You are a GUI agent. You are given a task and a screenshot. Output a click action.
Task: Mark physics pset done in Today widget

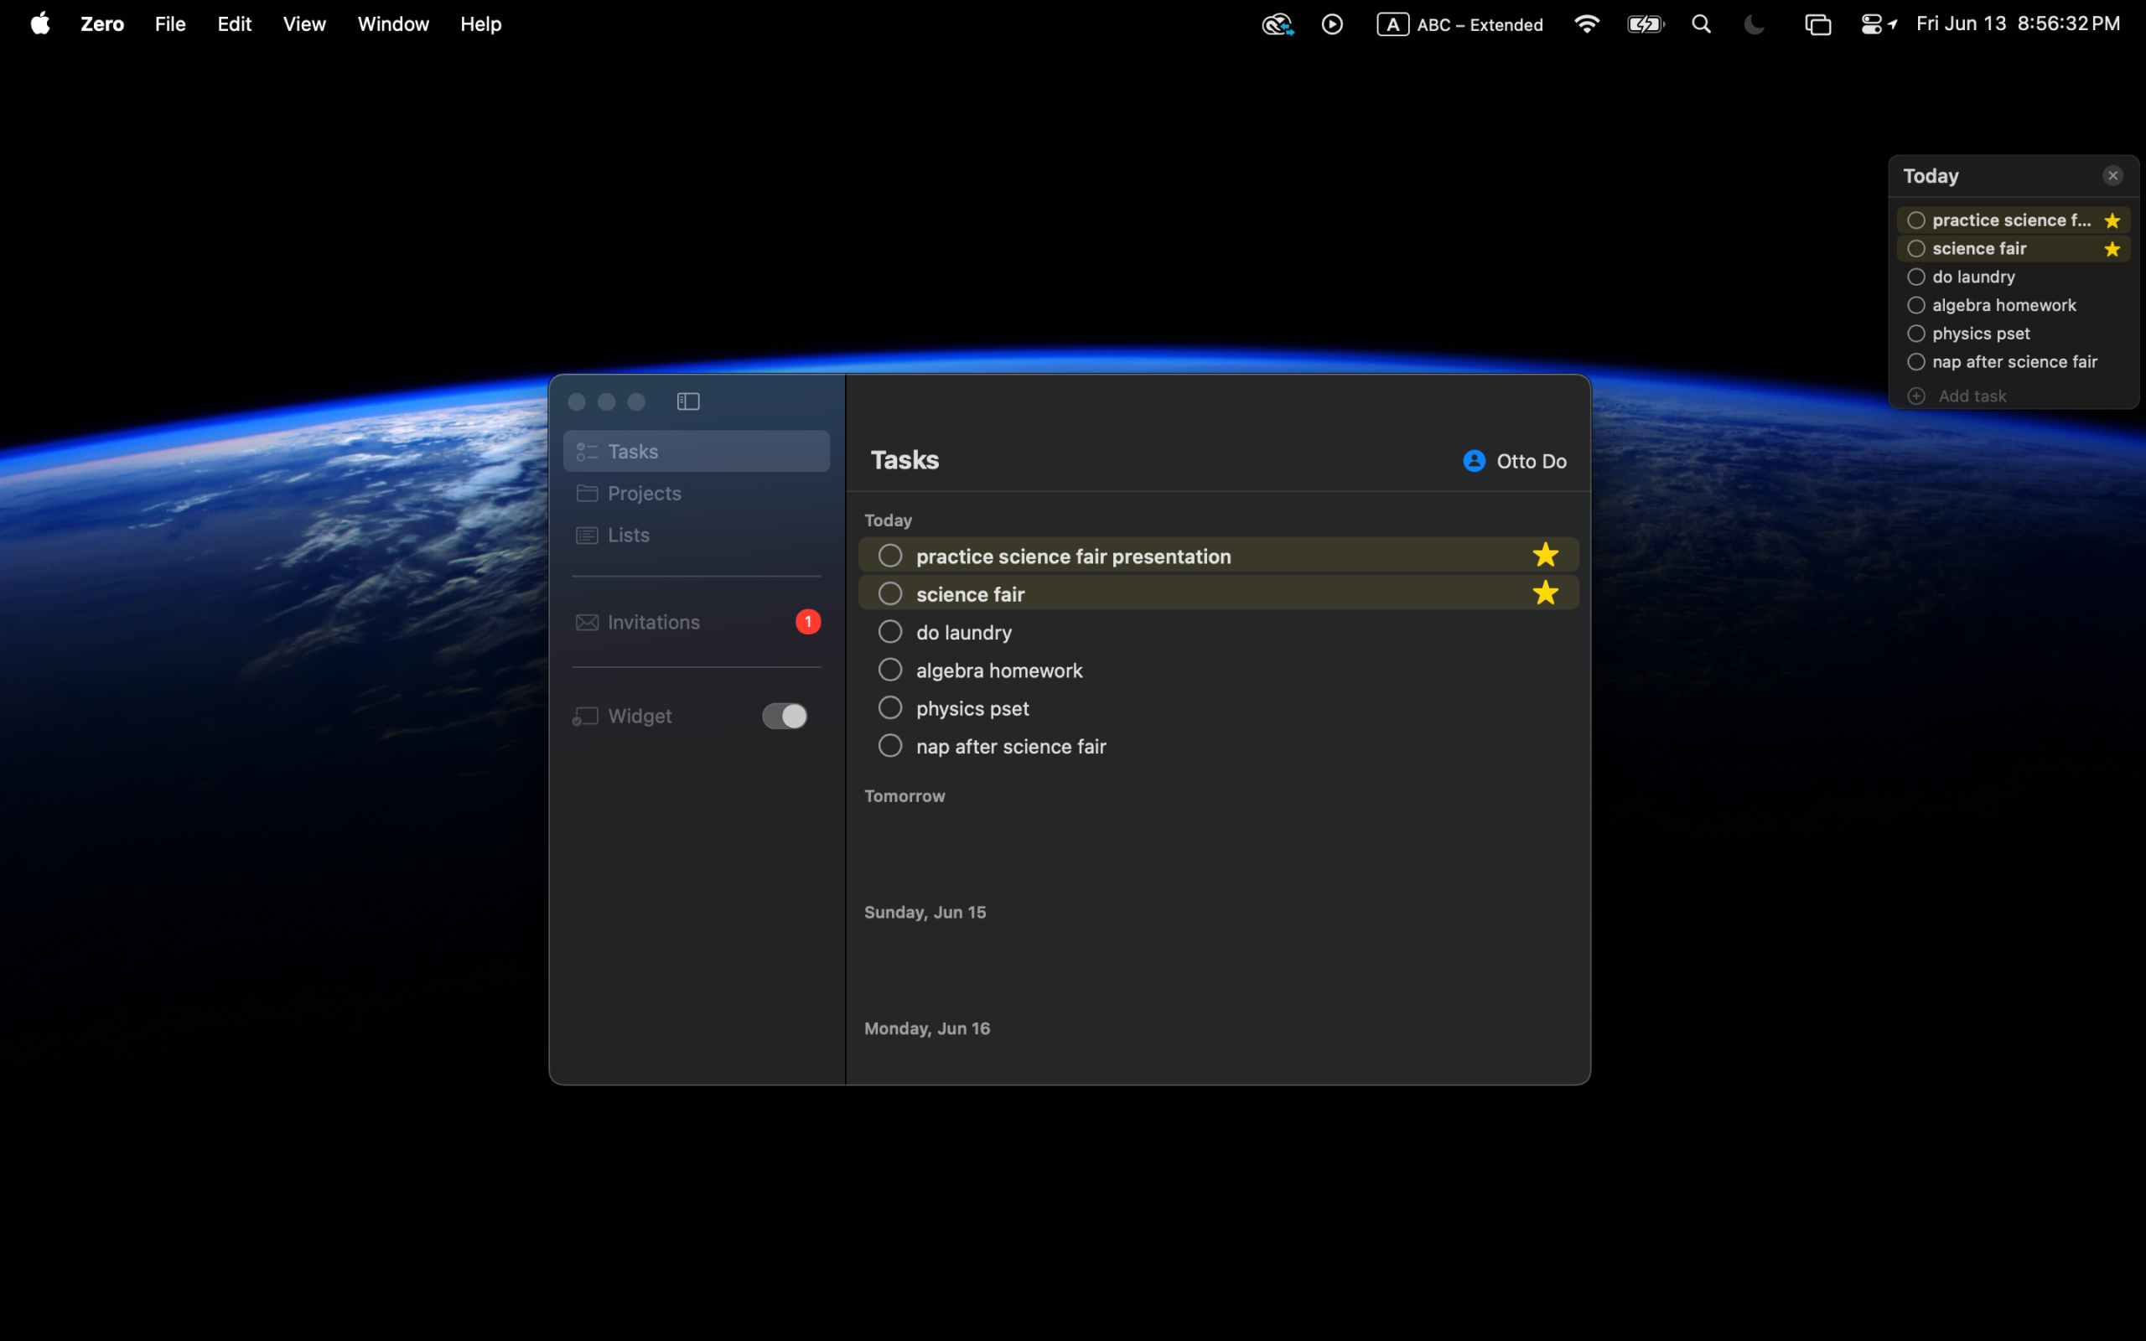coord(1916,334)
